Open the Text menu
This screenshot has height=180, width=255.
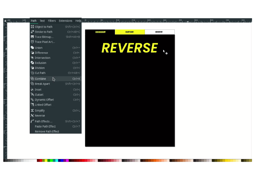point(42,21)
